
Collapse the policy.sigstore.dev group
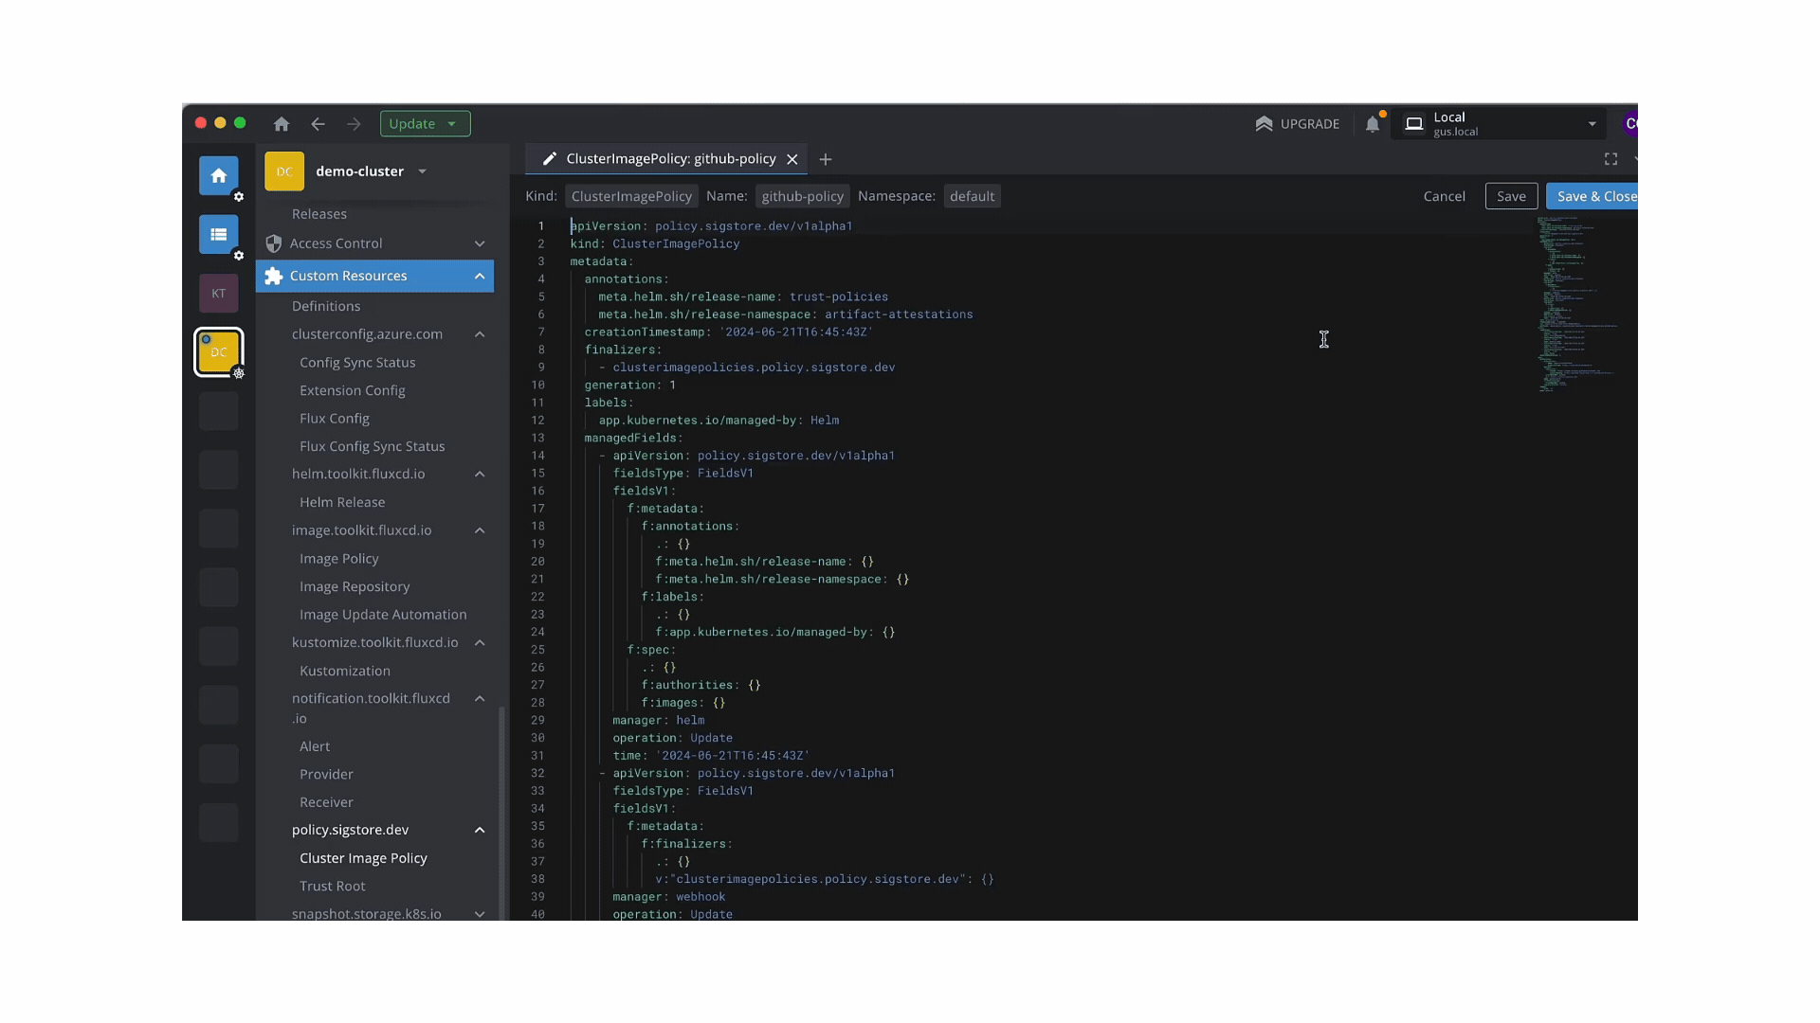pos(480,830)
